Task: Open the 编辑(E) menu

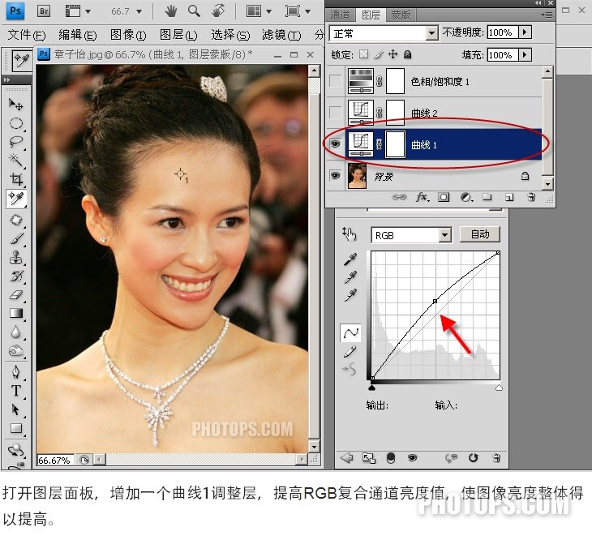Action: [x=77, y=35]
